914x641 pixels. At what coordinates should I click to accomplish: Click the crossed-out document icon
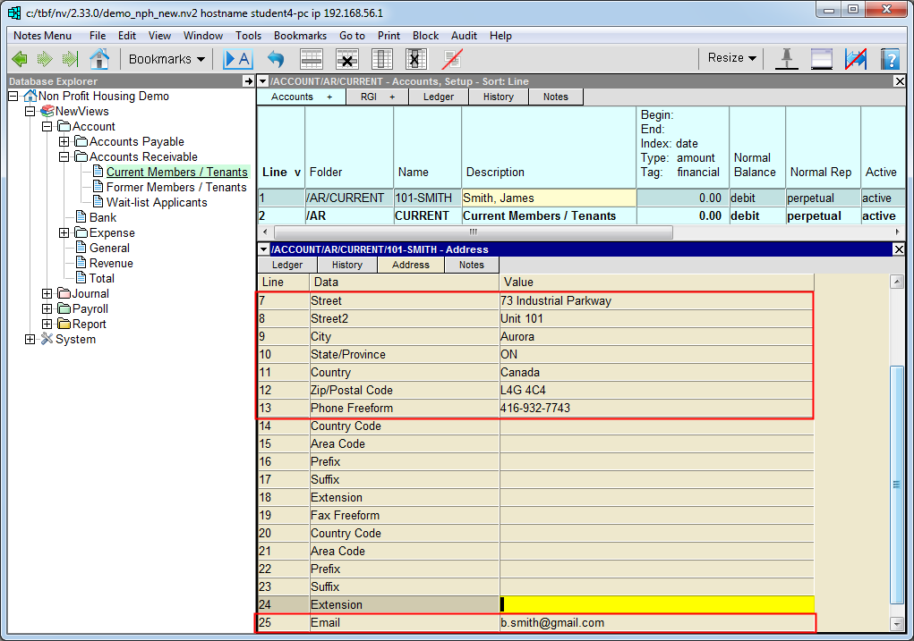click(x=453, y=59)
